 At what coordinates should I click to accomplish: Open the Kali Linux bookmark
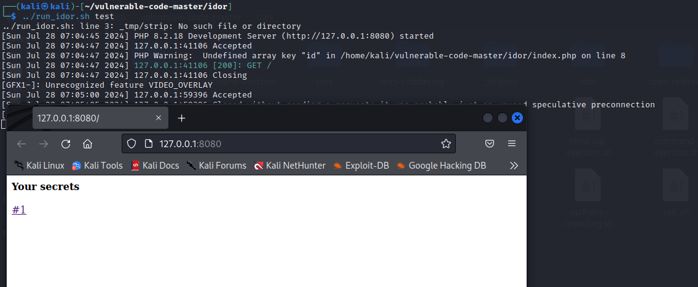coord(39,166)
